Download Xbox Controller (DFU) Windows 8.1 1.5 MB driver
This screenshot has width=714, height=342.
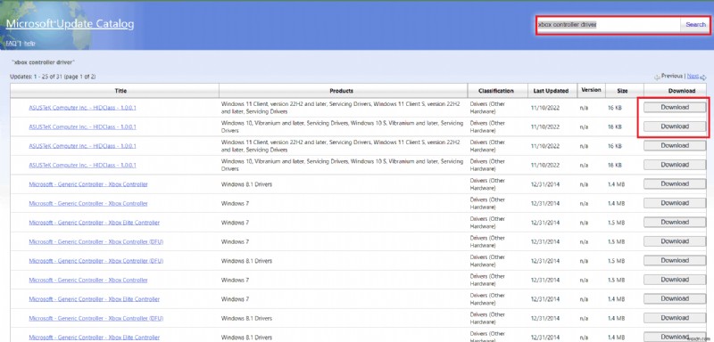[675, 260]
